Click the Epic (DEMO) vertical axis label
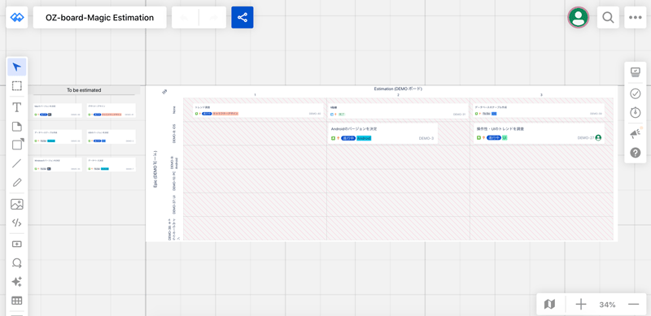The width and height of the screenshot is (651, 316). tap(155, 170)
